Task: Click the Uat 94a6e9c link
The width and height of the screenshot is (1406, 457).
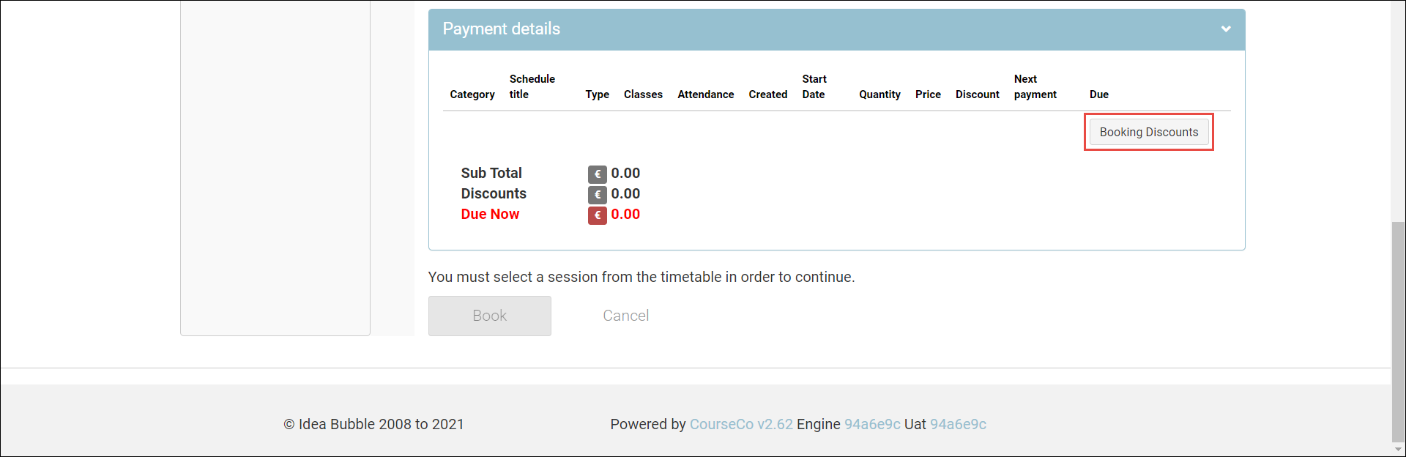Action: [957, 424]
